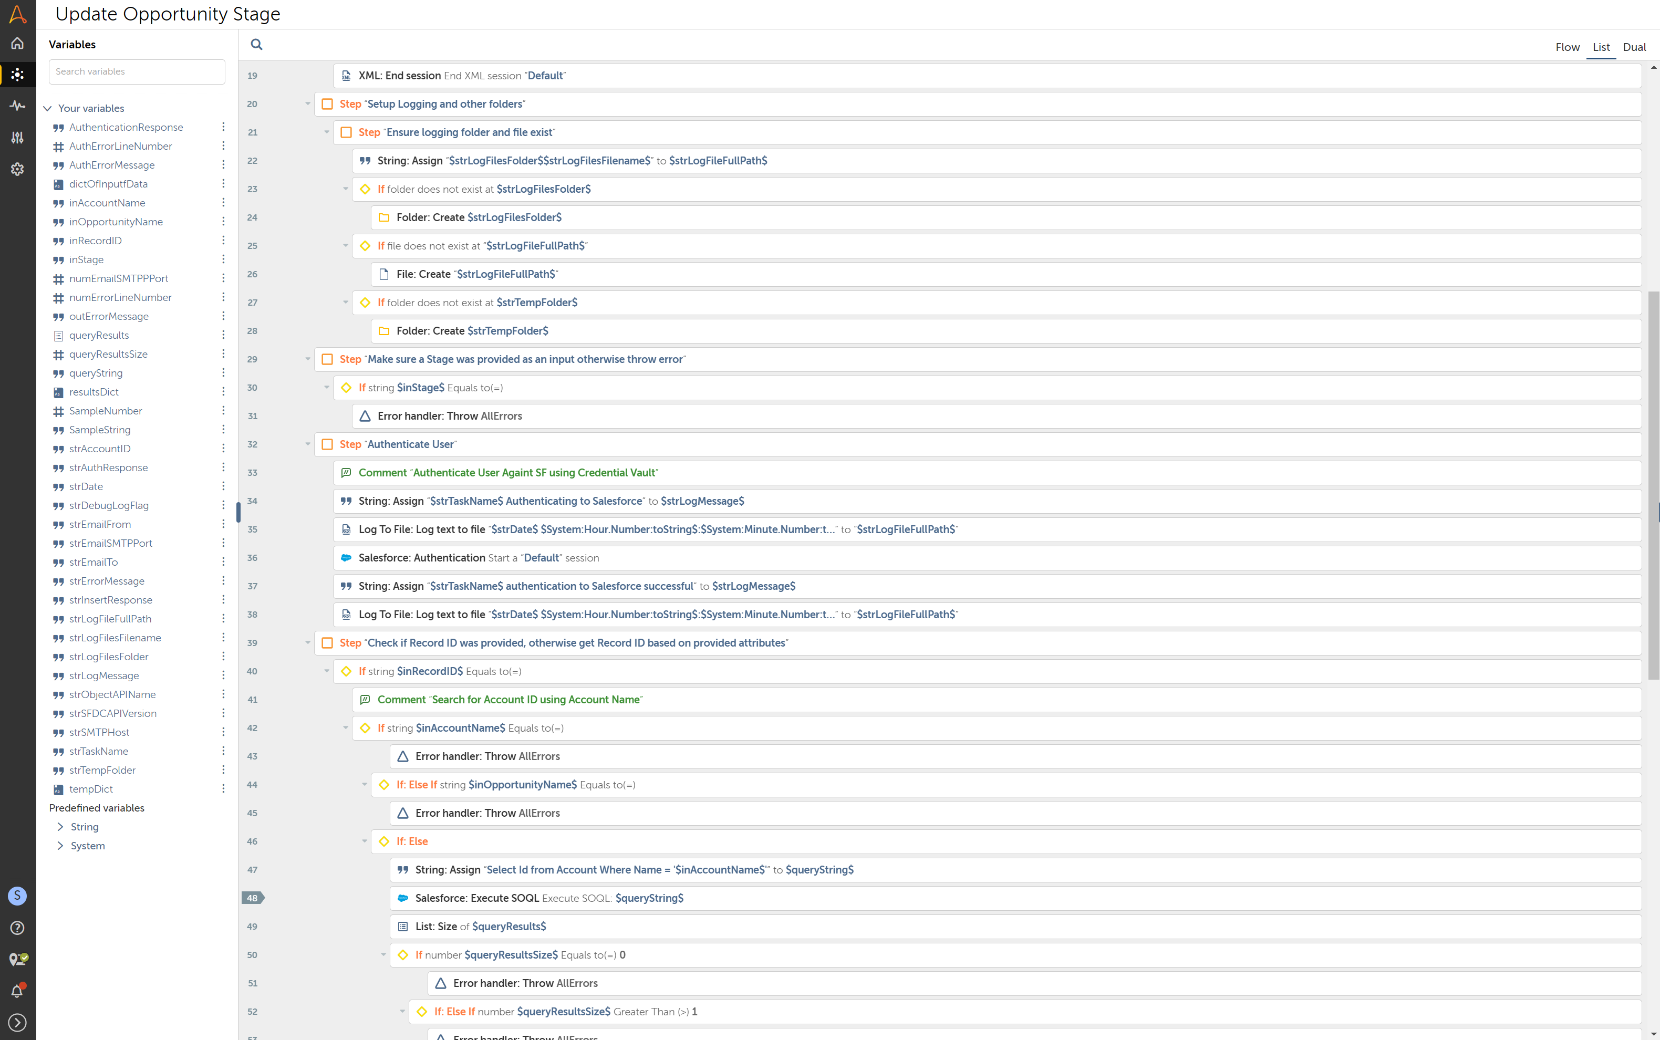Toggle the Step 'Setup Logging and other folders' box
The width and height of the screenshot is (1660, 1040).
coord(327,104)
